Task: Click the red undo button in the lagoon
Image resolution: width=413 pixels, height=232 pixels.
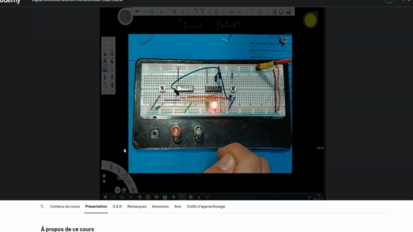Action: [x=117, y=190]
